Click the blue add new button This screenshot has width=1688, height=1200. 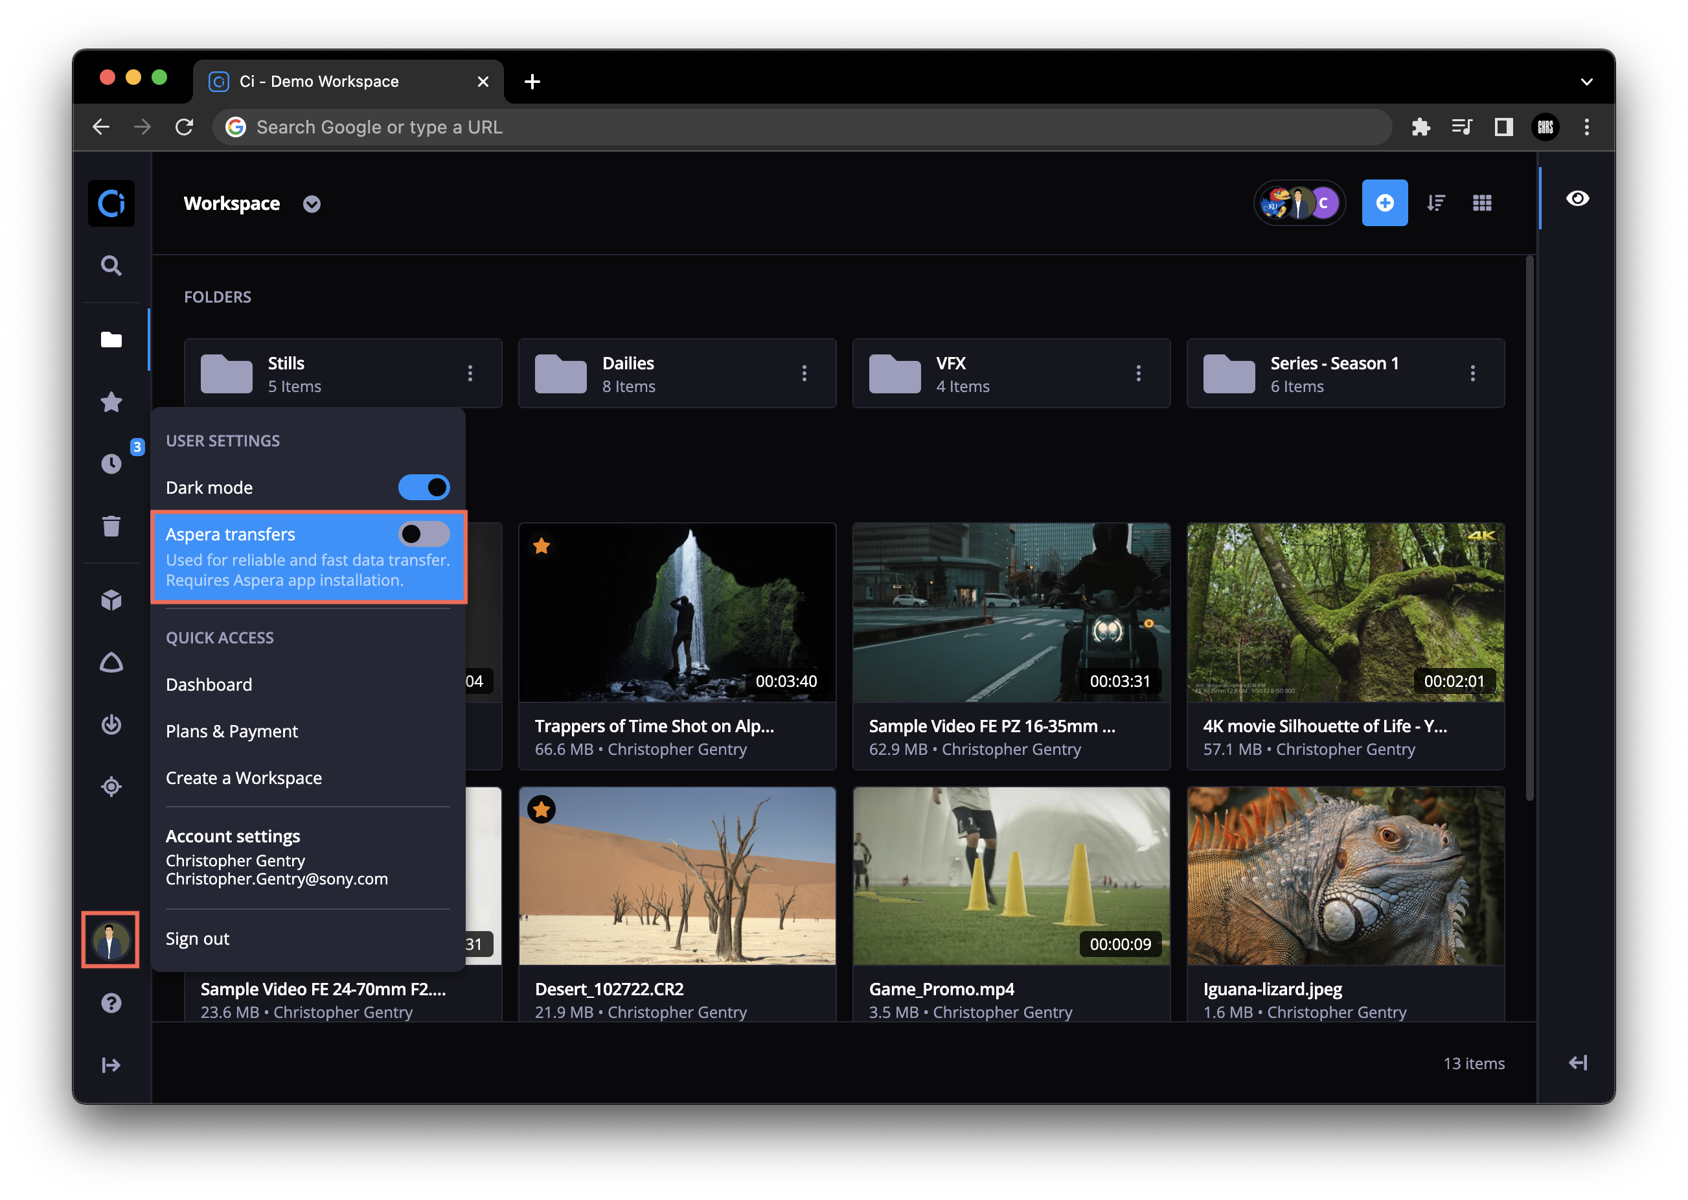(1384, 202)
